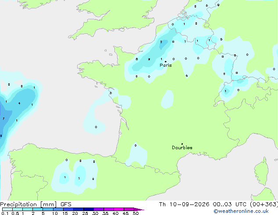
Task: Click the legend value label '0.5'
Action: [x=15, y=213]
